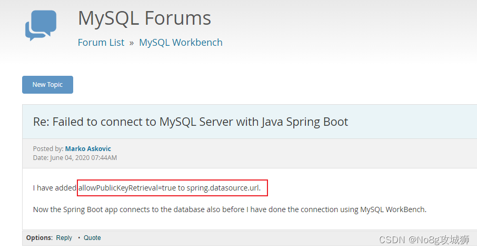Click the » breadcrumb separator
Screen dimensions: 477x250
click(x=132, y=43)
